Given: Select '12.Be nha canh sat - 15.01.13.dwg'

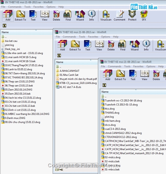Looking at the screenshot, I should click(24, 53).
